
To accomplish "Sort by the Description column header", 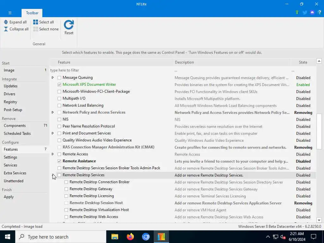I will pyautogui.click(x=232, y=62).
